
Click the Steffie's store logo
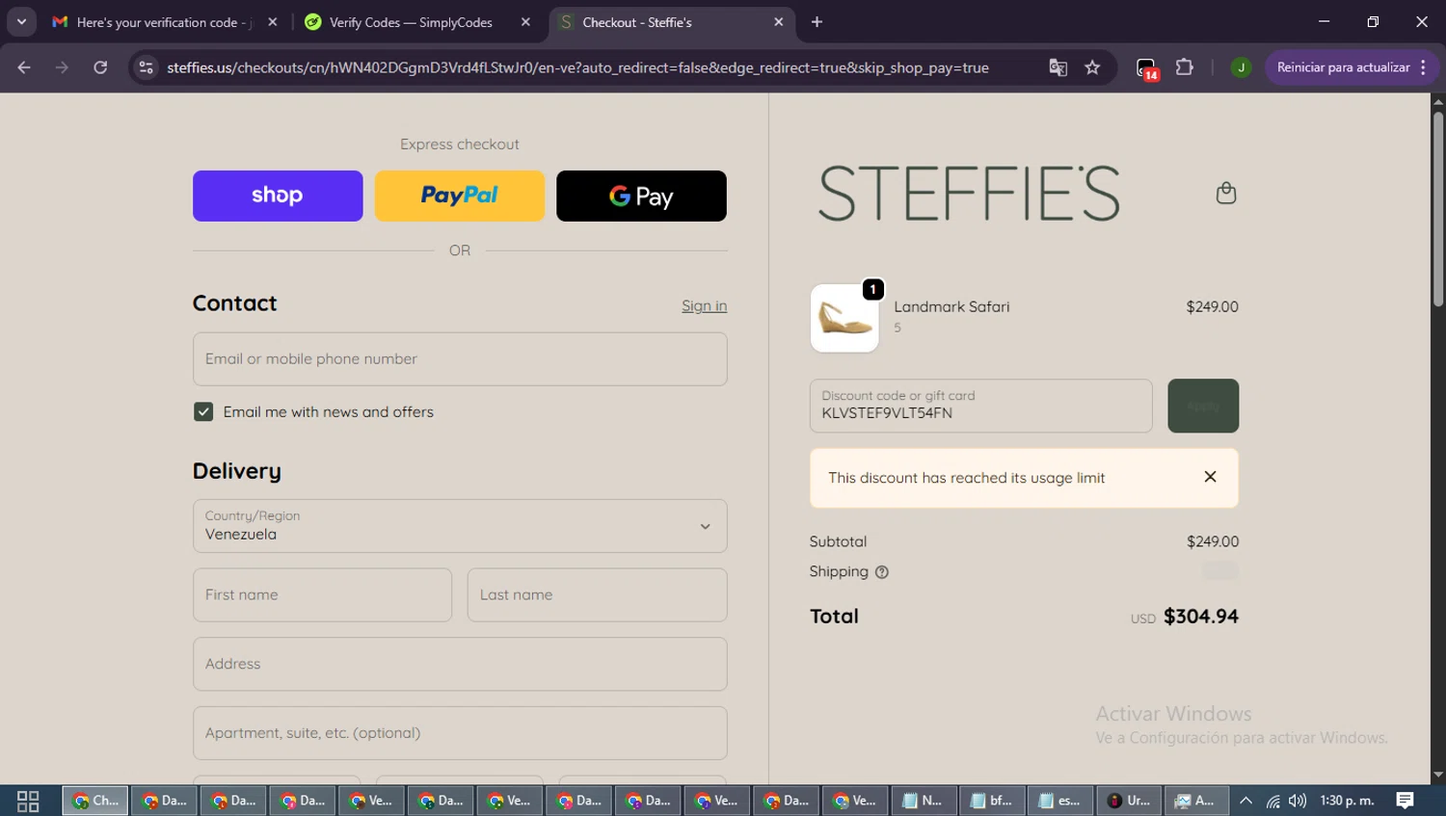(x=969, y=193)
